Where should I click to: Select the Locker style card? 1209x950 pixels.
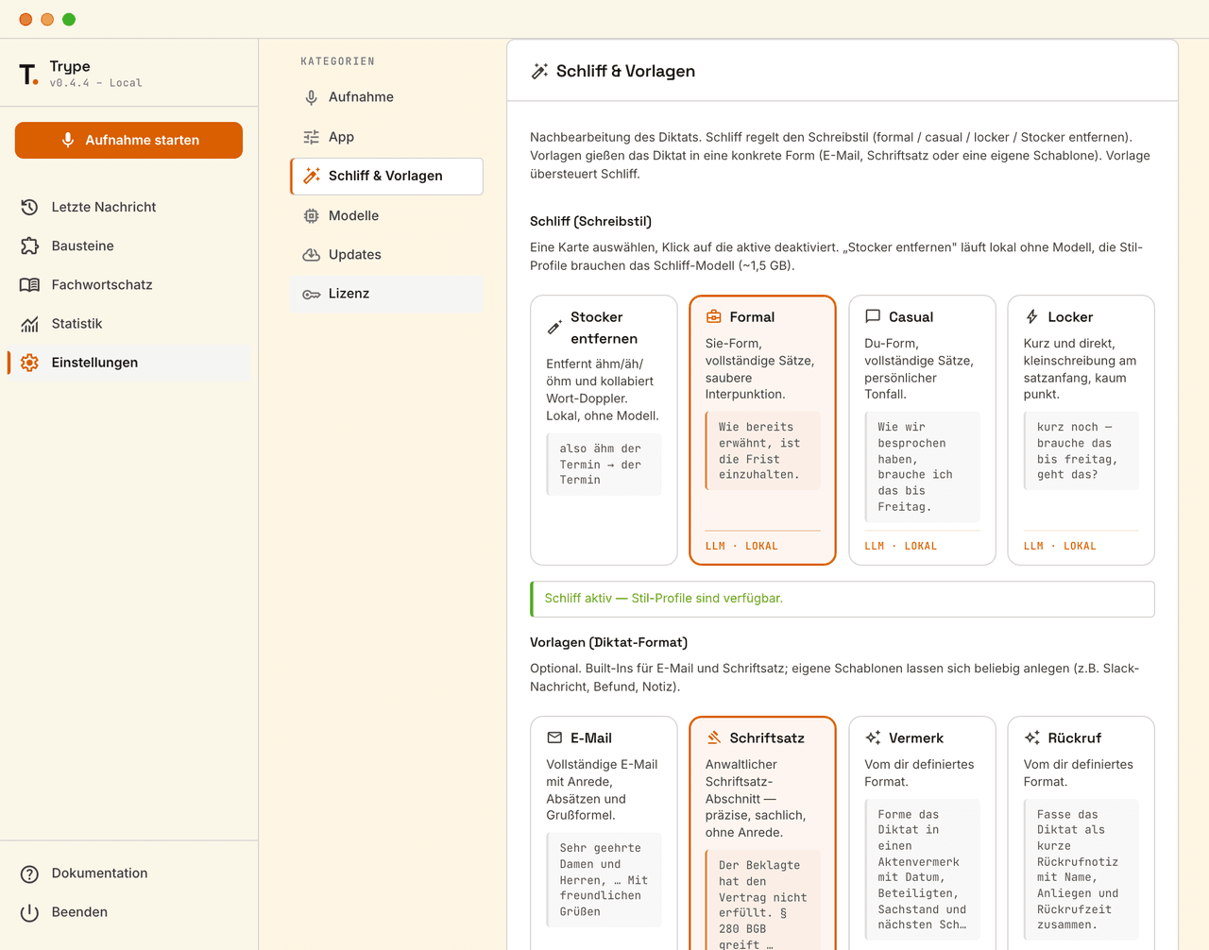point(1081,430)
